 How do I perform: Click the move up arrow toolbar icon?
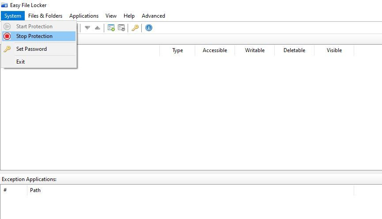(x=98, y=28)
